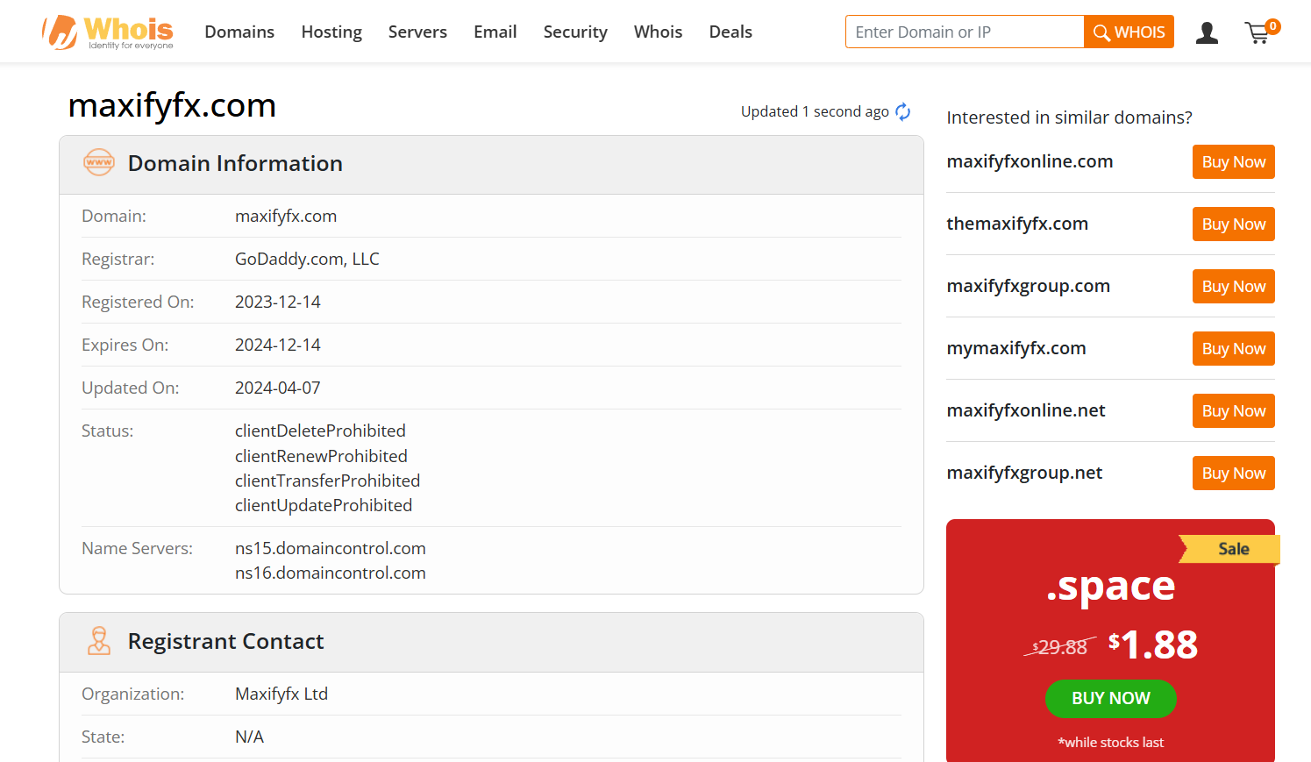The height and width of the screenshot is (762, 1311).
Task: Click the maxifyfxonline.net domain name
Action: click(1026, 410)
